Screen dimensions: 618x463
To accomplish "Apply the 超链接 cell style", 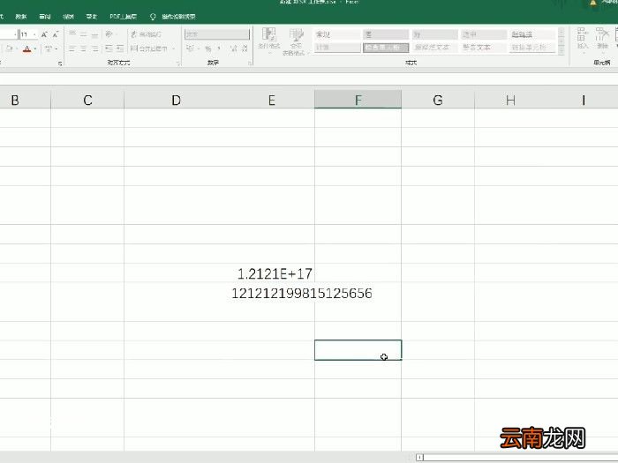I will click(532, 34).
